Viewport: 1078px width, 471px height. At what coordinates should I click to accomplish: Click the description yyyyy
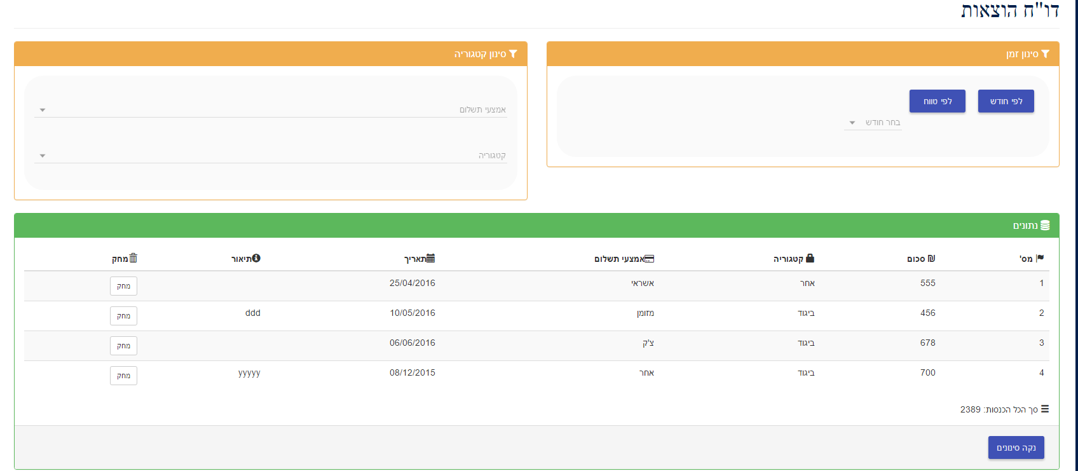coord(249,373)
